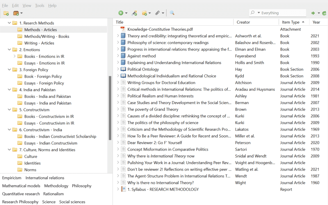Open the Add Attachment dropdown arrow
The image size is (328, 205).
163,13
